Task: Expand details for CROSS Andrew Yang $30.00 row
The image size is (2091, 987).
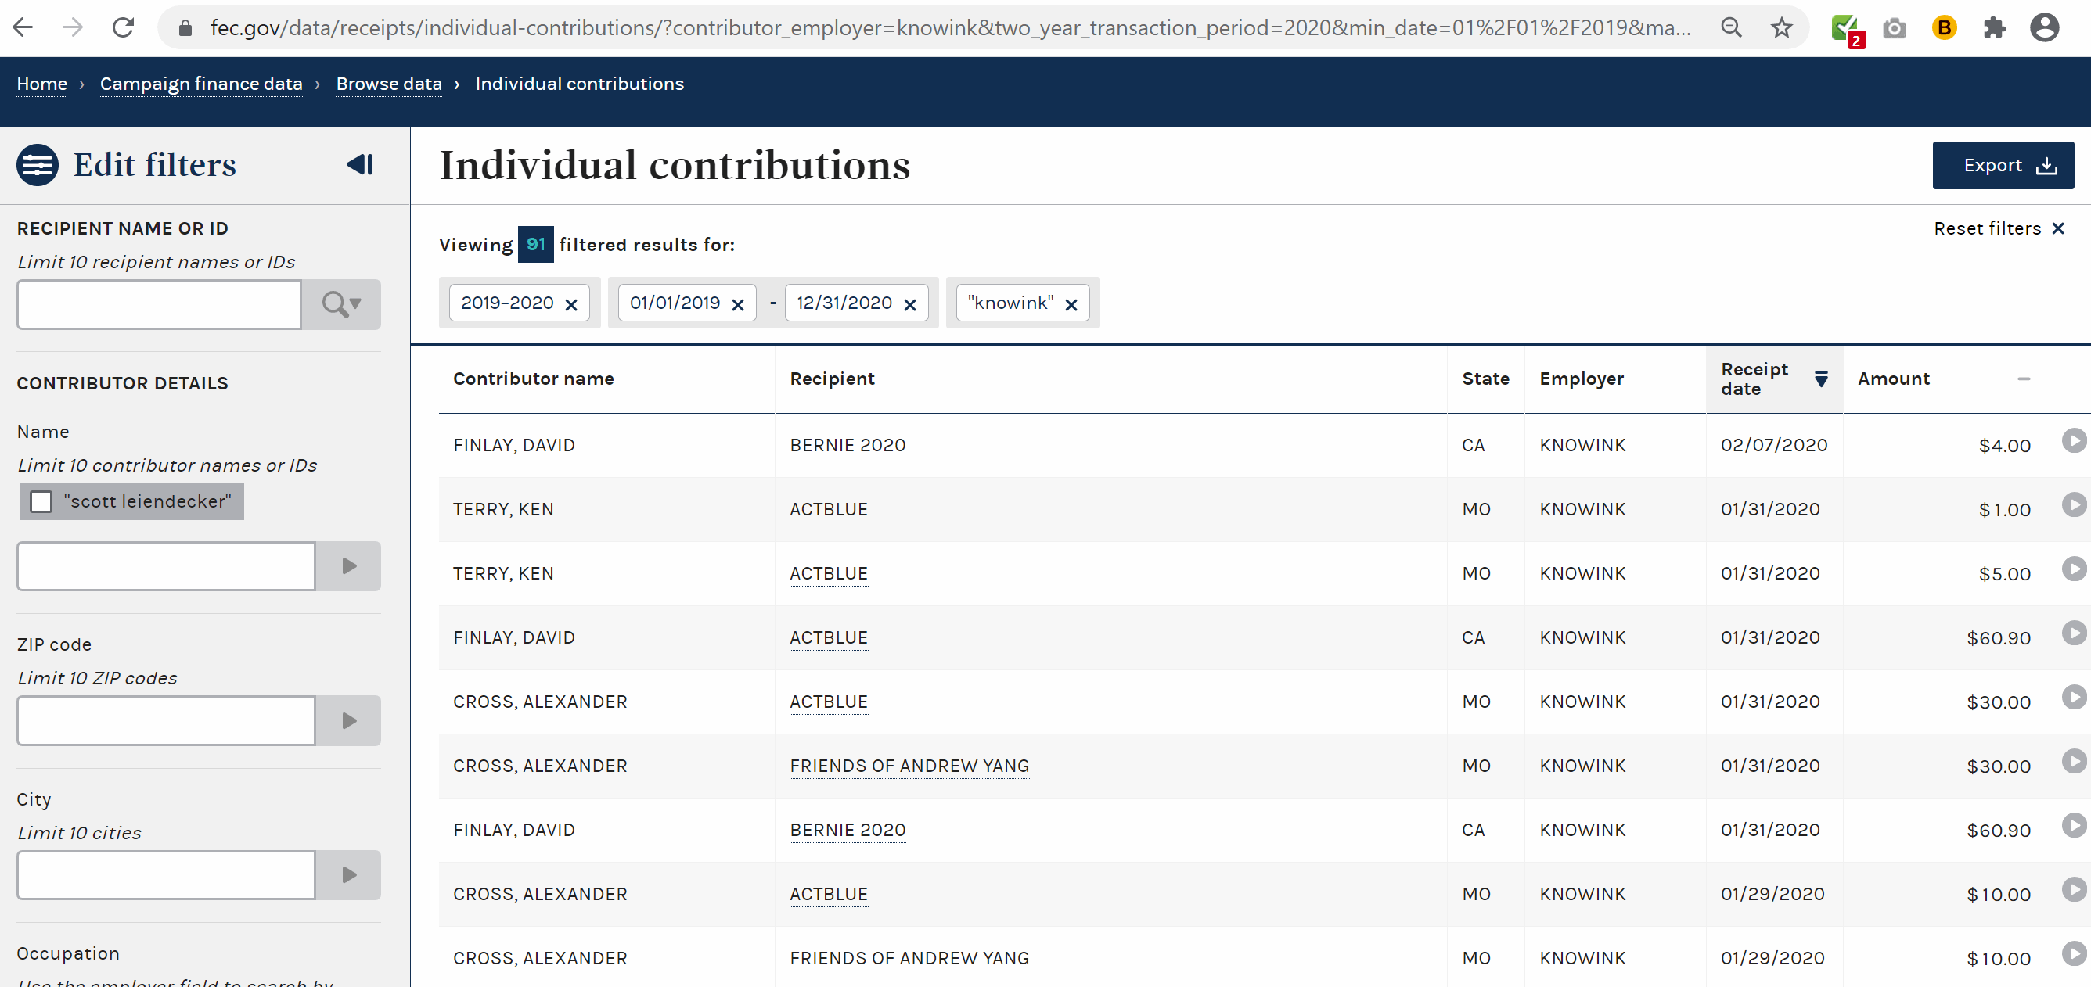Action: [2073, 761]
